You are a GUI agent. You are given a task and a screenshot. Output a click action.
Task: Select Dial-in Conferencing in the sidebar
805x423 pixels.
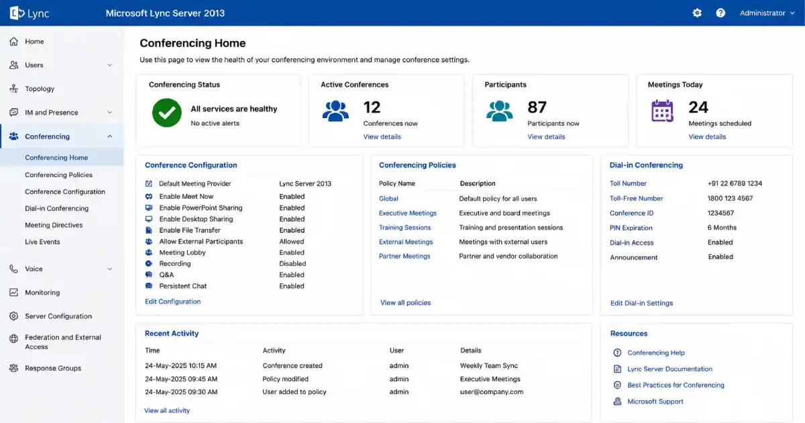pos(57,208)
